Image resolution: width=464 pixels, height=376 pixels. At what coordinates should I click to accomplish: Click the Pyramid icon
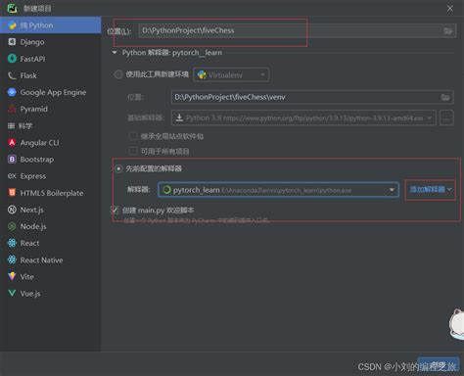(x=12, y=109)
